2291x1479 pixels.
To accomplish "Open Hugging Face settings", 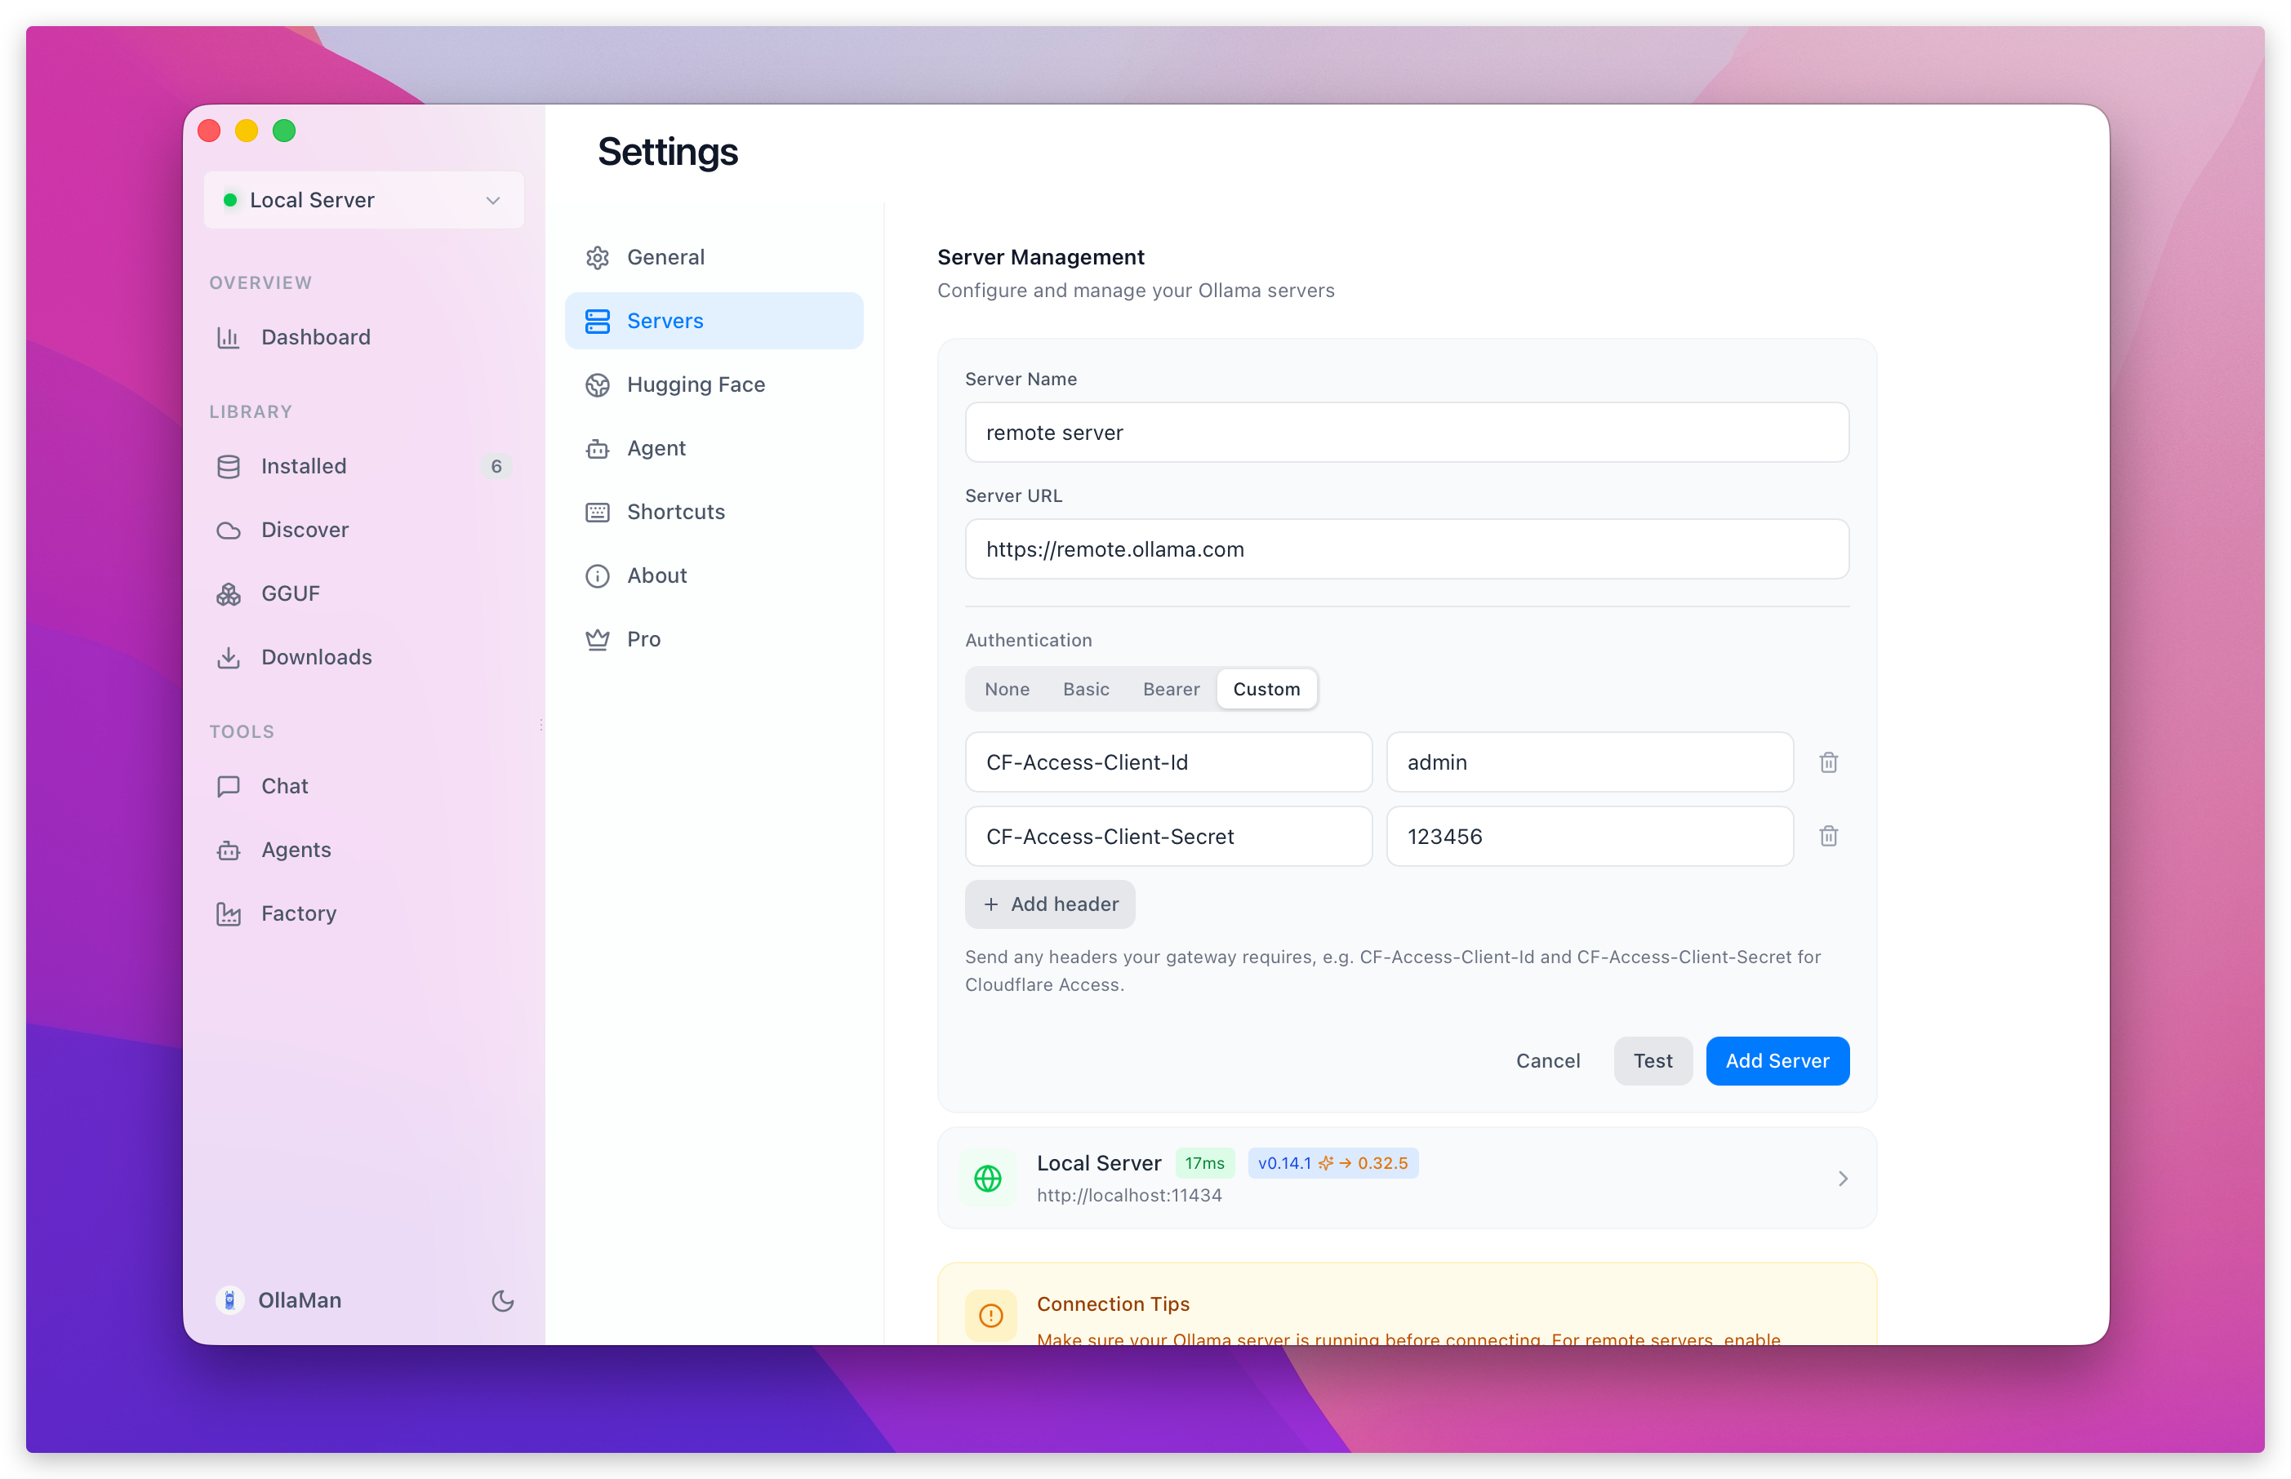I will pyautogui.click(x=714, y=384).
